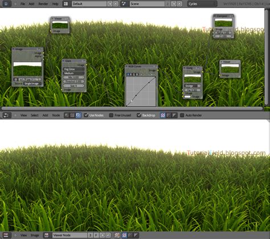Viewport: 270px width, 239px height.
Task: Open the Cycles render engine dropdown
Action: point(202,4)
